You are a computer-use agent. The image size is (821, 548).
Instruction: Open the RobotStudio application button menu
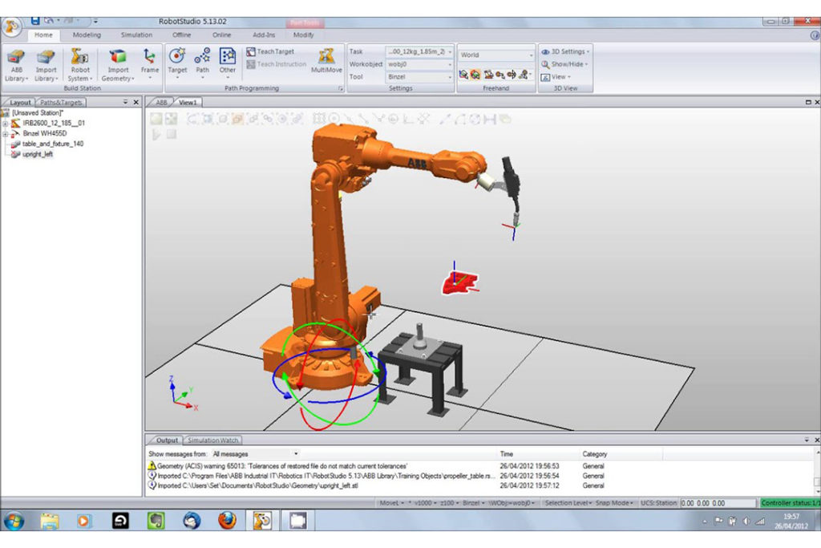click(12, 26)
